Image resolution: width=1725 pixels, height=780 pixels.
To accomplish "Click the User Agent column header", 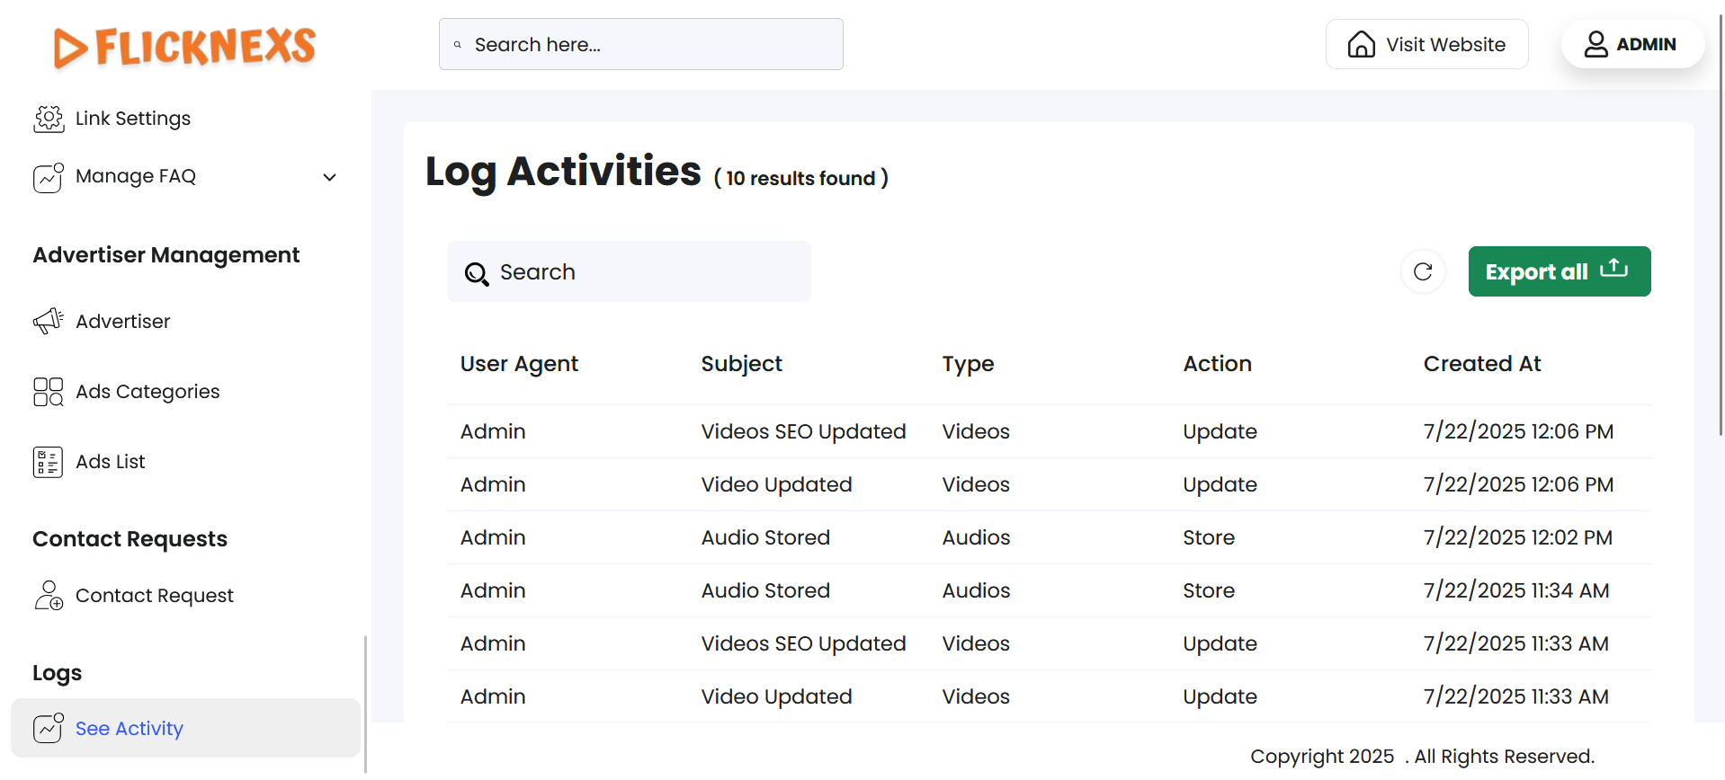I will (x=519, y=364).
